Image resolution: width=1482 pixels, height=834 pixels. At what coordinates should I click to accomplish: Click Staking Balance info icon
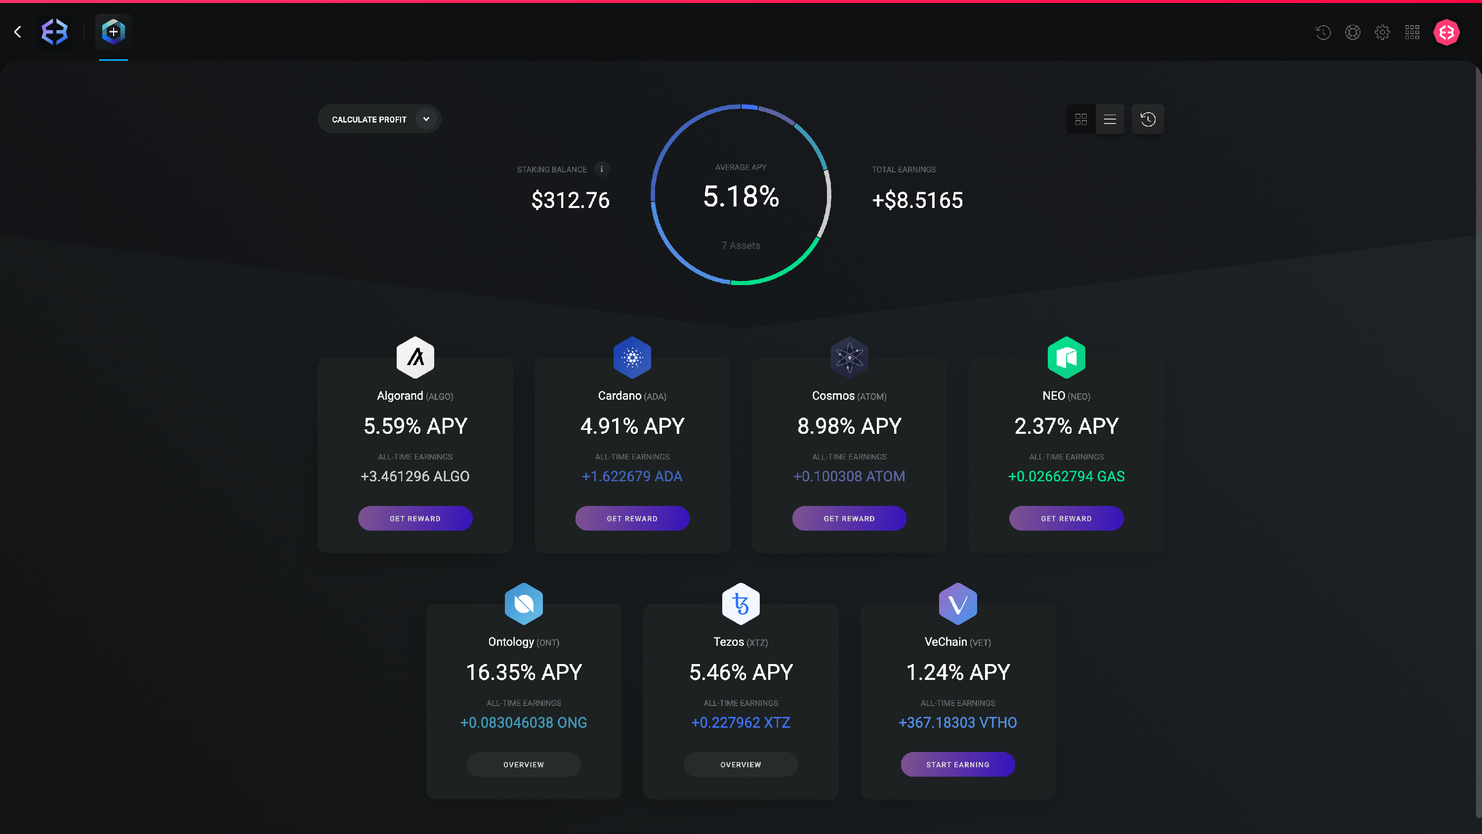point(602,169)
